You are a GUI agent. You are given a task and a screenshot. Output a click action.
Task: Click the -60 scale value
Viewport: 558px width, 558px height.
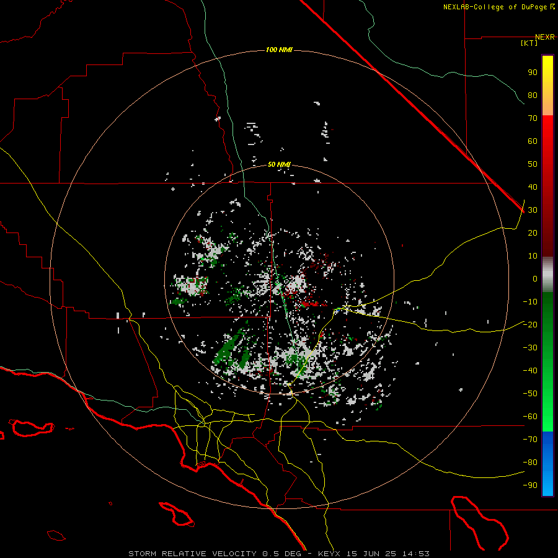530,417
